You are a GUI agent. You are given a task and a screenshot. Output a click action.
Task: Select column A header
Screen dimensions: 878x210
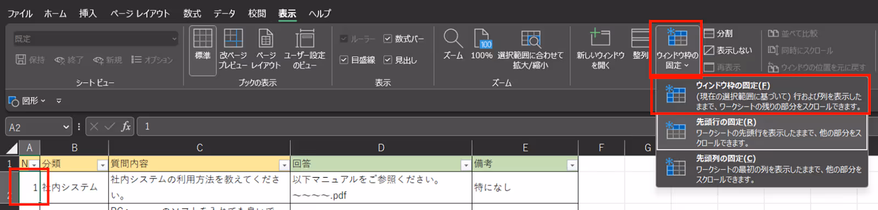point(29,148)
